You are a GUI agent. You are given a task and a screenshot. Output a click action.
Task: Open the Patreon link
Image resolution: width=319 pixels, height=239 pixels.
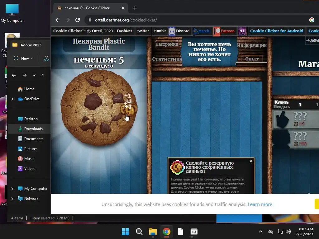tap(227, 31)
